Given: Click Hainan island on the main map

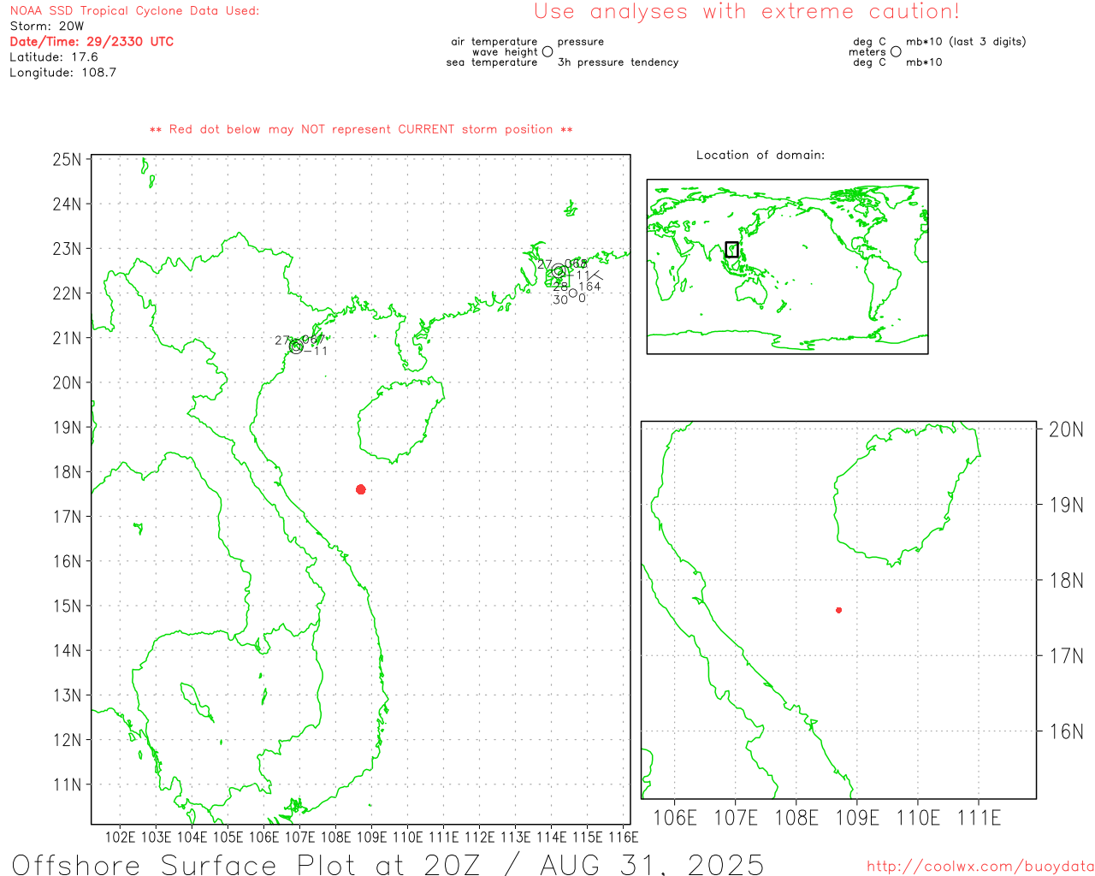Looking at the screenshot, I should pyautogui.click(x=400, y=421).
